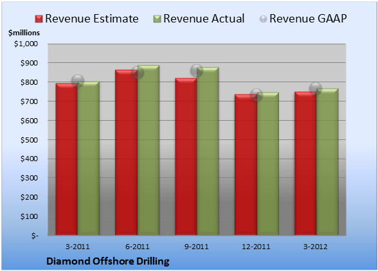Click the 12-2011 quarter label
This screenshot has width=378, height=271.
tap(256, 247)
